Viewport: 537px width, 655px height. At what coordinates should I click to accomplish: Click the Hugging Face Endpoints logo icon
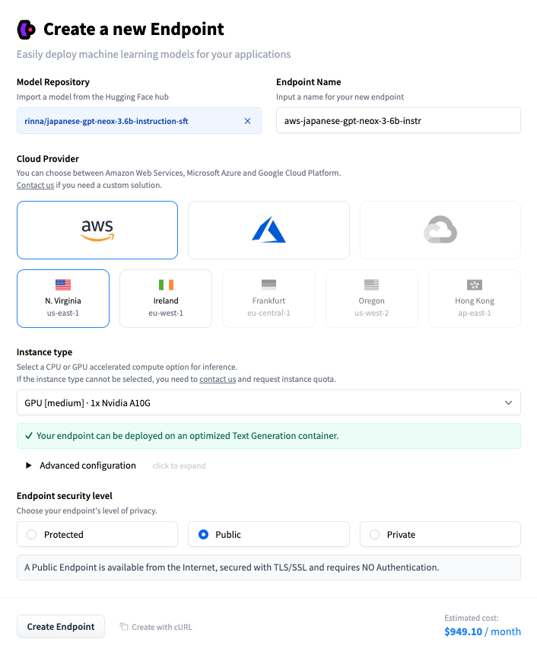click(x=27, y=30)
